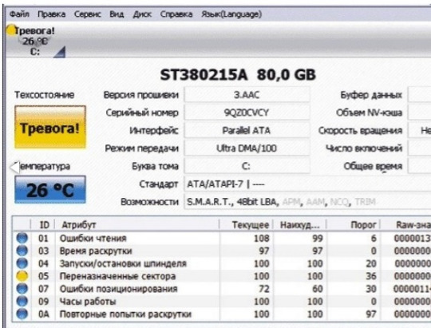Click the Порог column header
Viewport: 431px width, 328px height.
354,225
